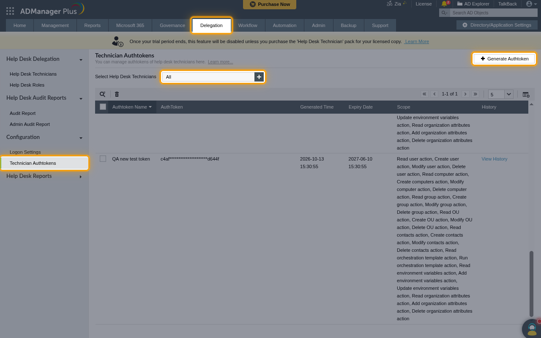Click the Generate Authtoken button

coord(504,59)
